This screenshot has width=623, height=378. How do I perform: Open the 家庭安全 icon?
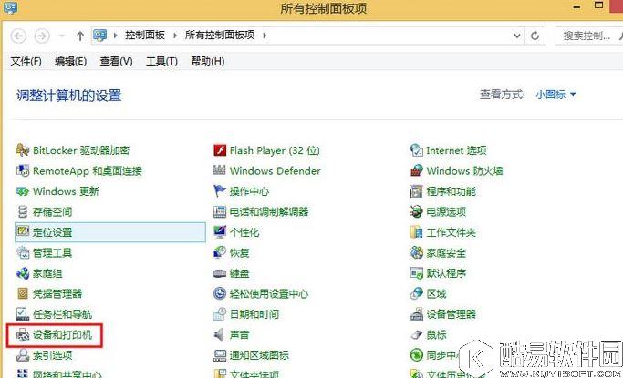pyautogui.click(x=416, y=252)
